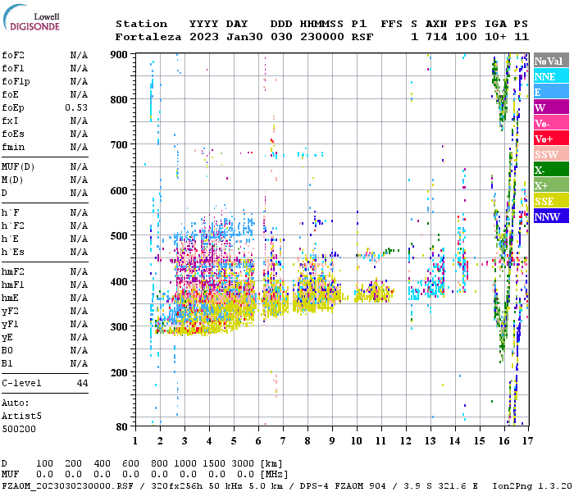Image resolution: width=574 pixels, height=492 pixels.
Task: Click the B1 parameter label
Action: (7, 363)
